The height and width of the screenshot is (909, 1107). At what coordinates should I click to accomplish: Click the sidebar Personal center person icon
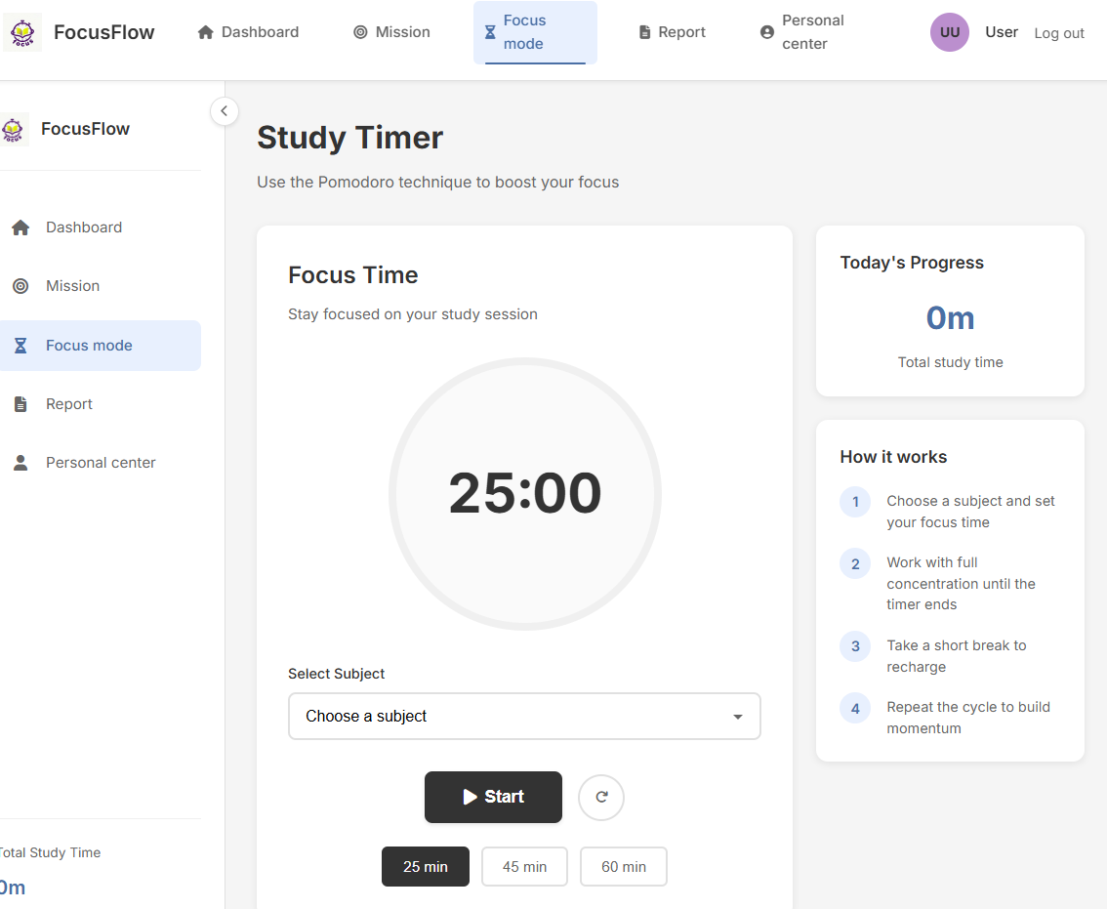[20, 463]
